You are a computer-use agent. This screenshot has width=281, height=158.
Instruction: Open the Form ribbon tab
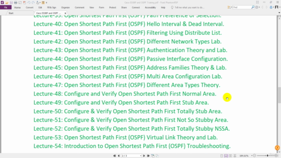point(101,7)
